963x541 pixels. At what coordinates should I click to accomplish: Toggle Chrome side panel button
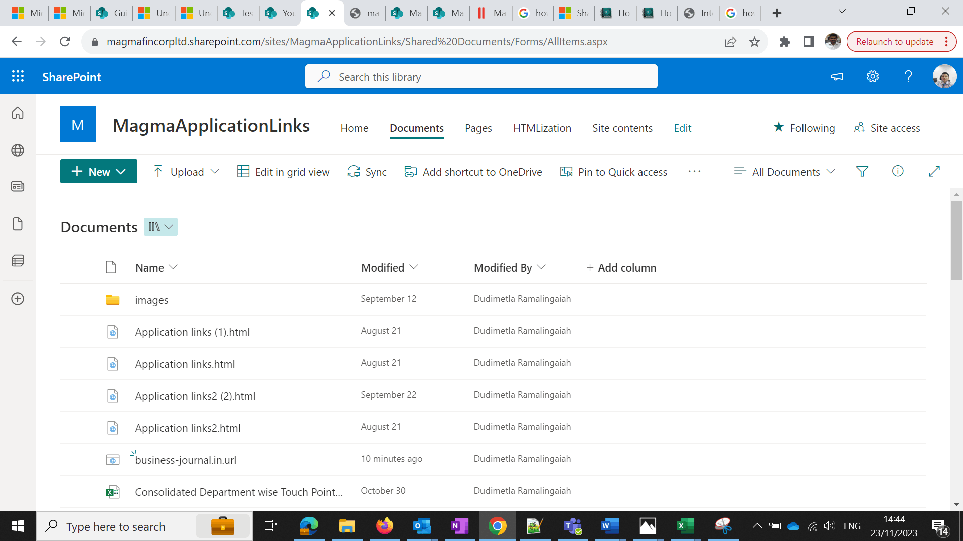coord(809,42)
